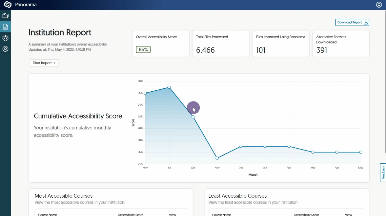
Task: Expand the Filter Report dropdown
Action: point(44,63)
